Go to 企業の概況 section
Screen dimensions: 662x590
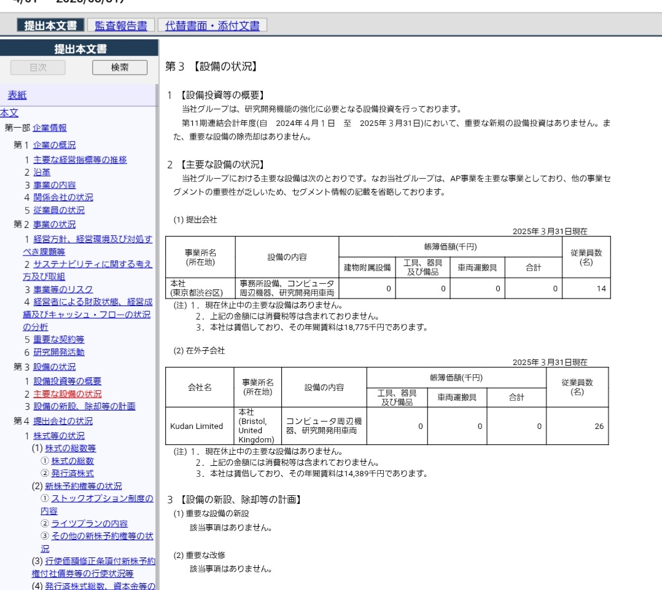[x=55, y=145]
